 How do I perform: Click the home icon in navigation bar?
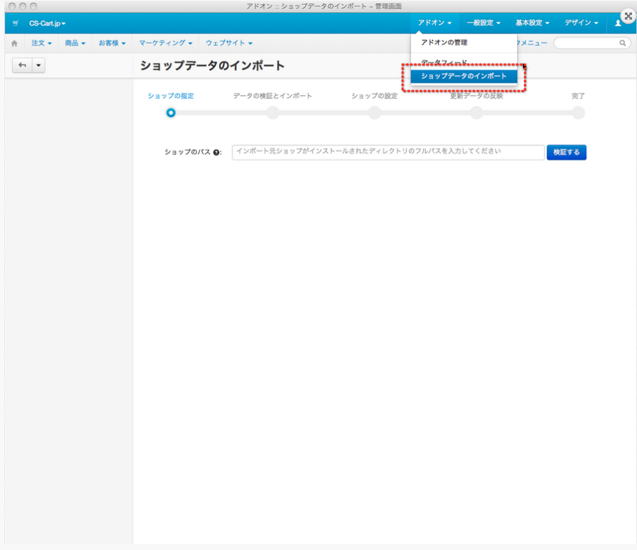pyautogui.click(x=14, y=43)
